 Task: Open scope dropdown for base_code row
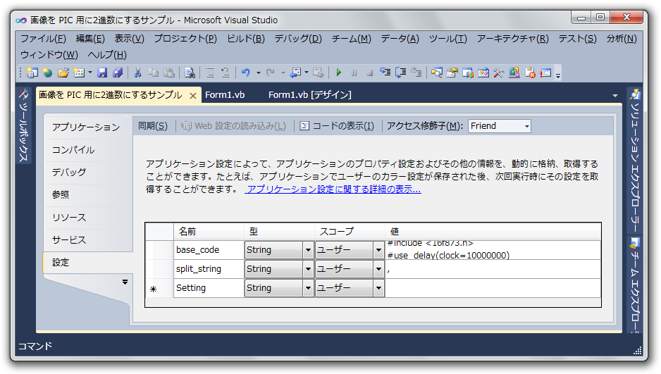378,250
